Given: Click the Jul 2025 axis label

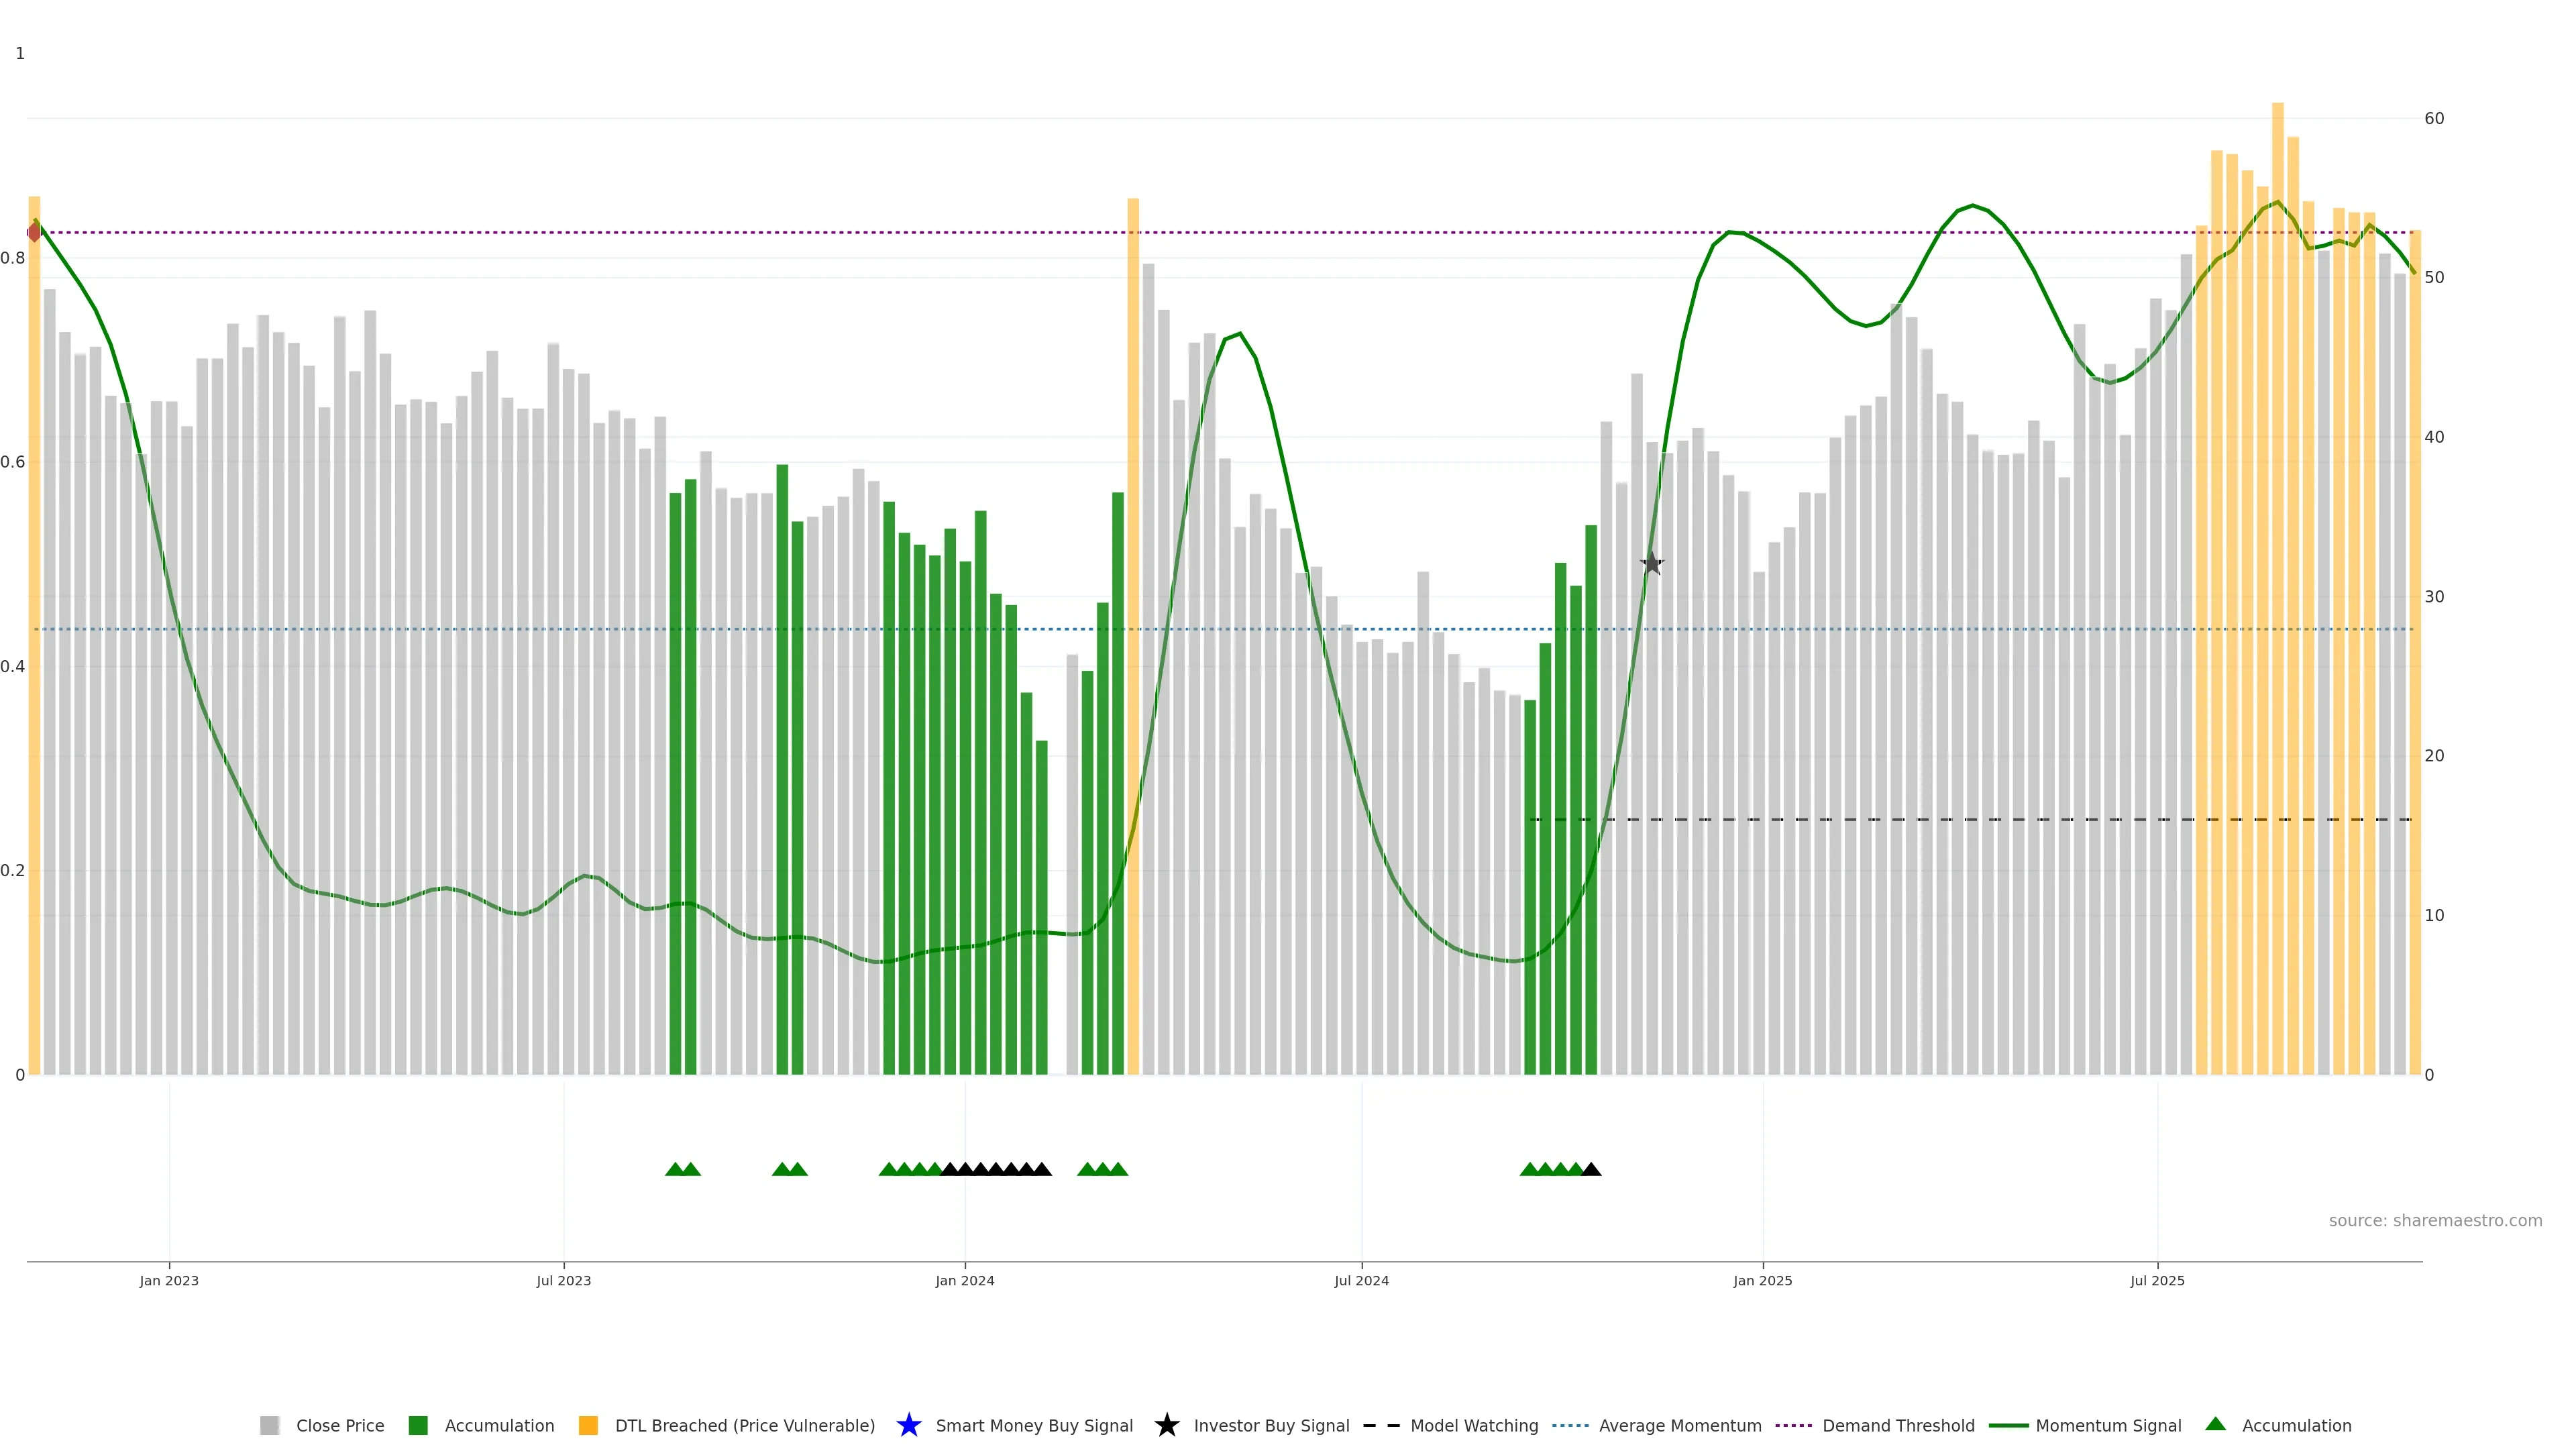Looking at the screenshot, I should click(x=2157, y=1280).
